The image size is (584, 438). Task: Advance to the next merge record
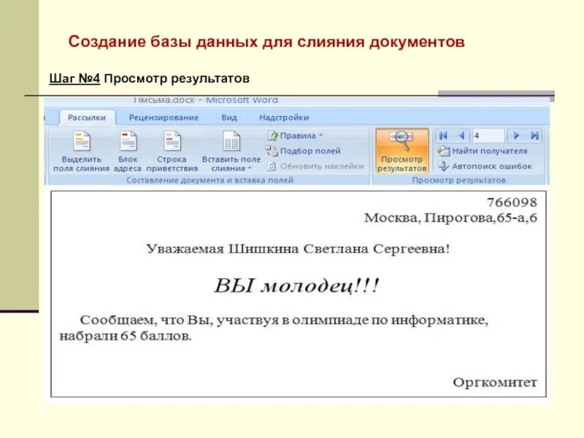516,136
